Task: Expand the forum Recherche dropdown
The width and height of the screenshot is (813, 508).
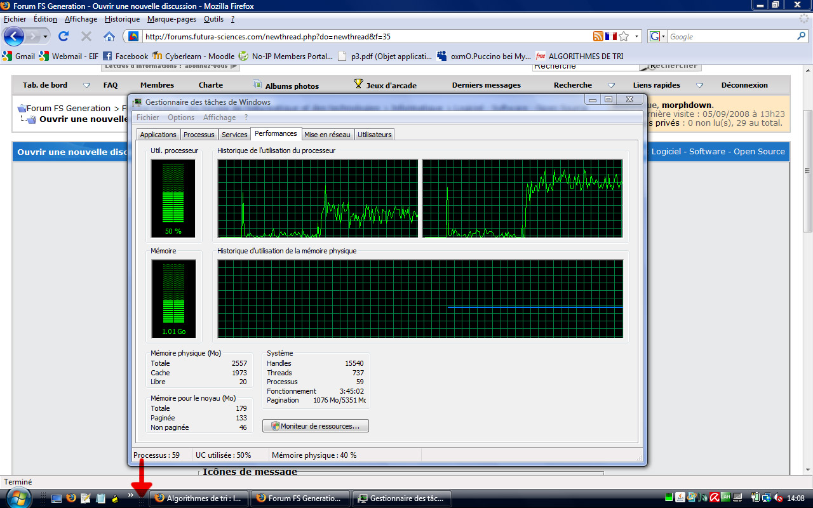Action: click(612, 85)
